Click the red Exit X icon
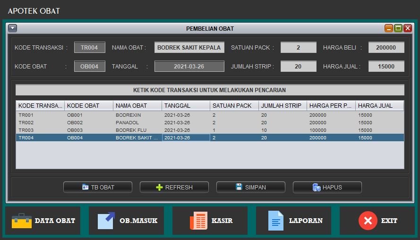420x240 pixels. point(368,221)
